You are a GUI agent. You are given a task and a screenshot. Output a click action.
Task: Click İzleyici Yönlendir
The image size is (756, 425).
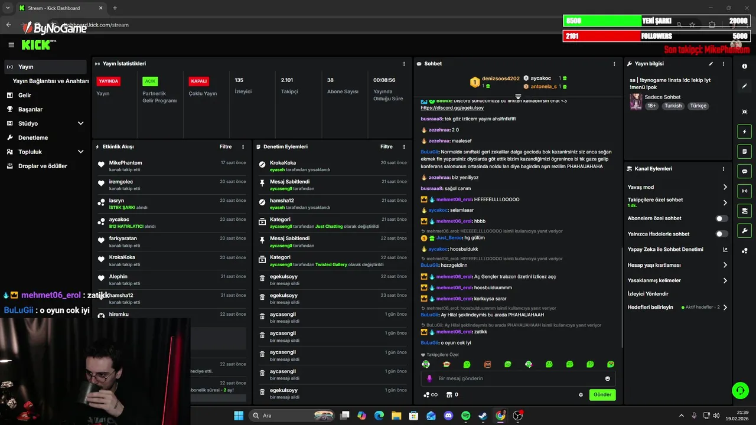[648, 293]
